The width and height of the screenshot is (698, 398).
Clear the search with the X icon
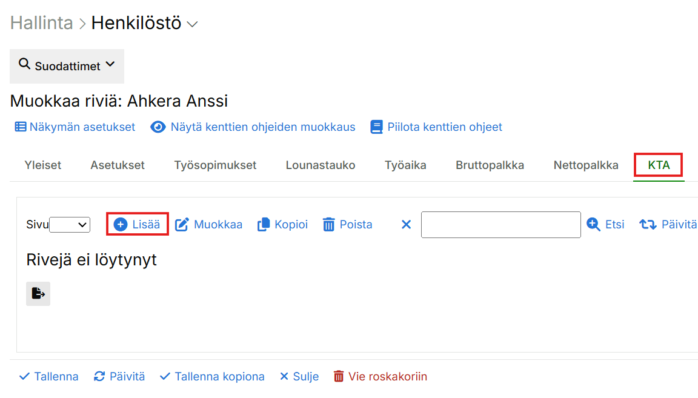click(406, 225)
